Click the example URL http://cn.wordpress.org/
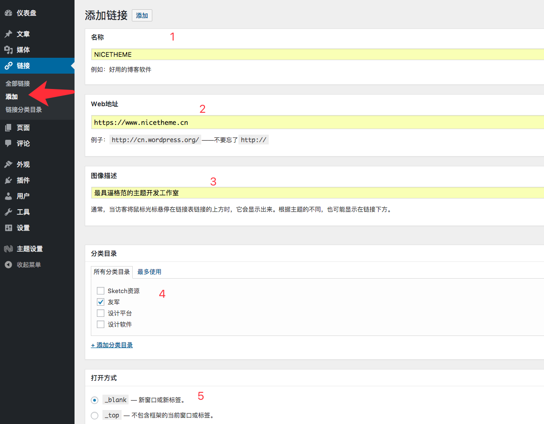Viewport: 544px width, 424px height. [155, 140]
